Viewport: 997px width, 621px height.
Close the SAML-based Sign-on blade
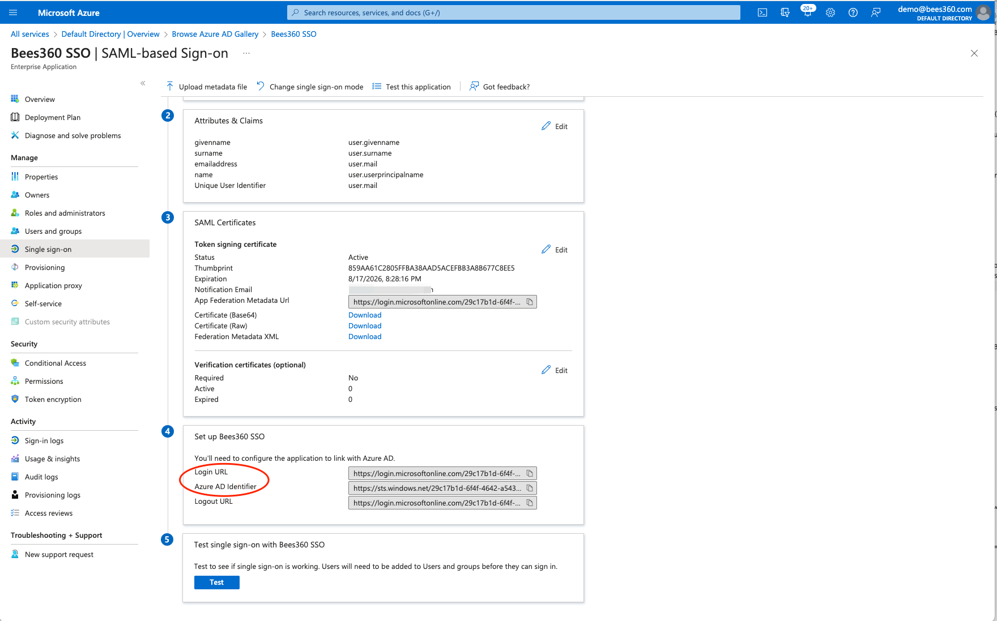(x=974, y=53)
